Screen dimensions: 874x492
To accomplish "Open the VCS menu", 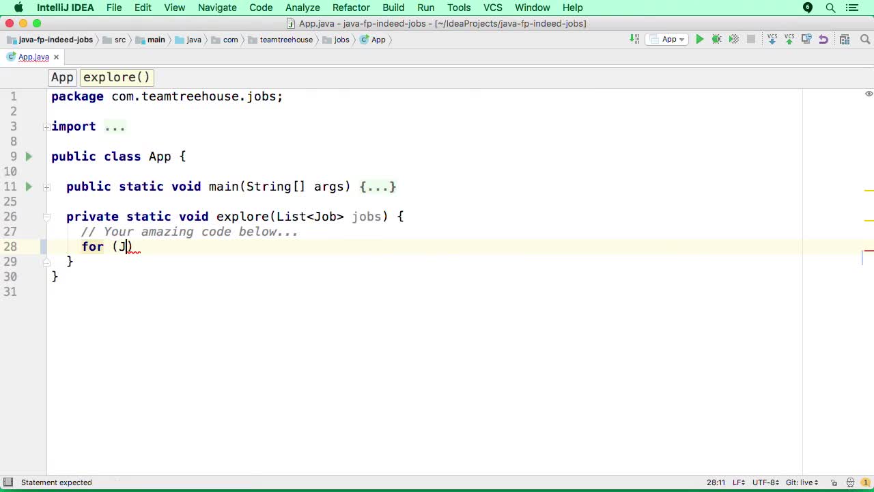I will point(492,8).
